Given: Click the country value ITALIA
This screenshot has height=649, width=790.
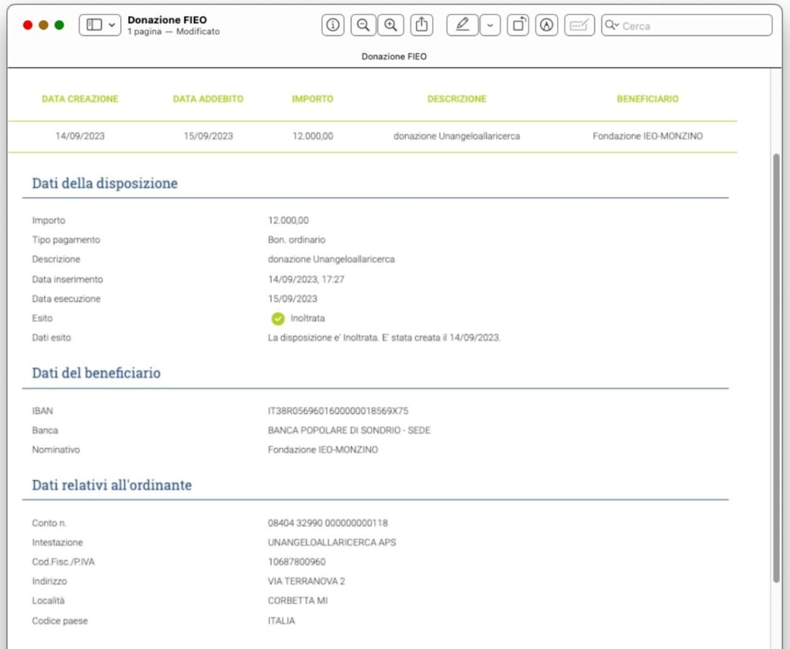Looking at the screenshot, I should pos(282,620).
